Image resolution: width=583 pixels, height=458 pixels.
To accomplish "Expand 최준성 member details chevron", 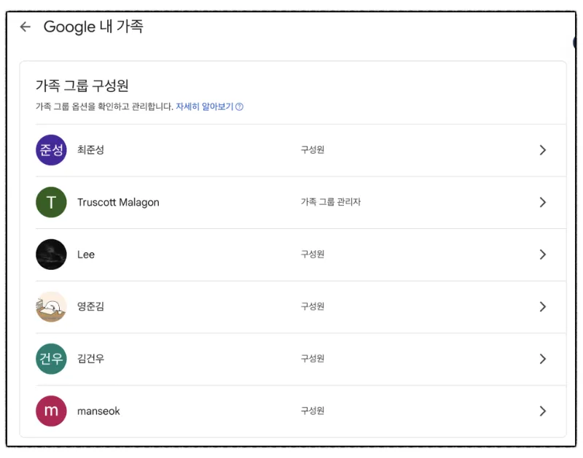I will click(543, 150).
